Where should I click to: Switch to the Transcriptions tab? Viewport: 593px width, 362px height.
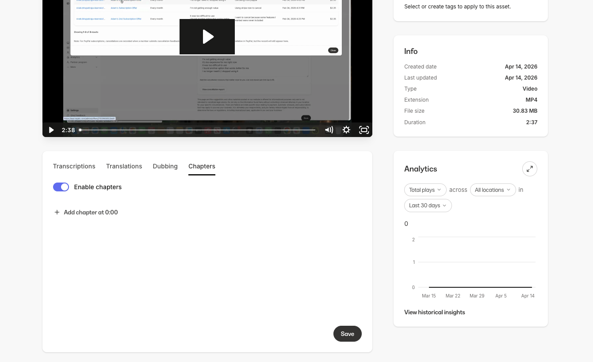(74, 166)
